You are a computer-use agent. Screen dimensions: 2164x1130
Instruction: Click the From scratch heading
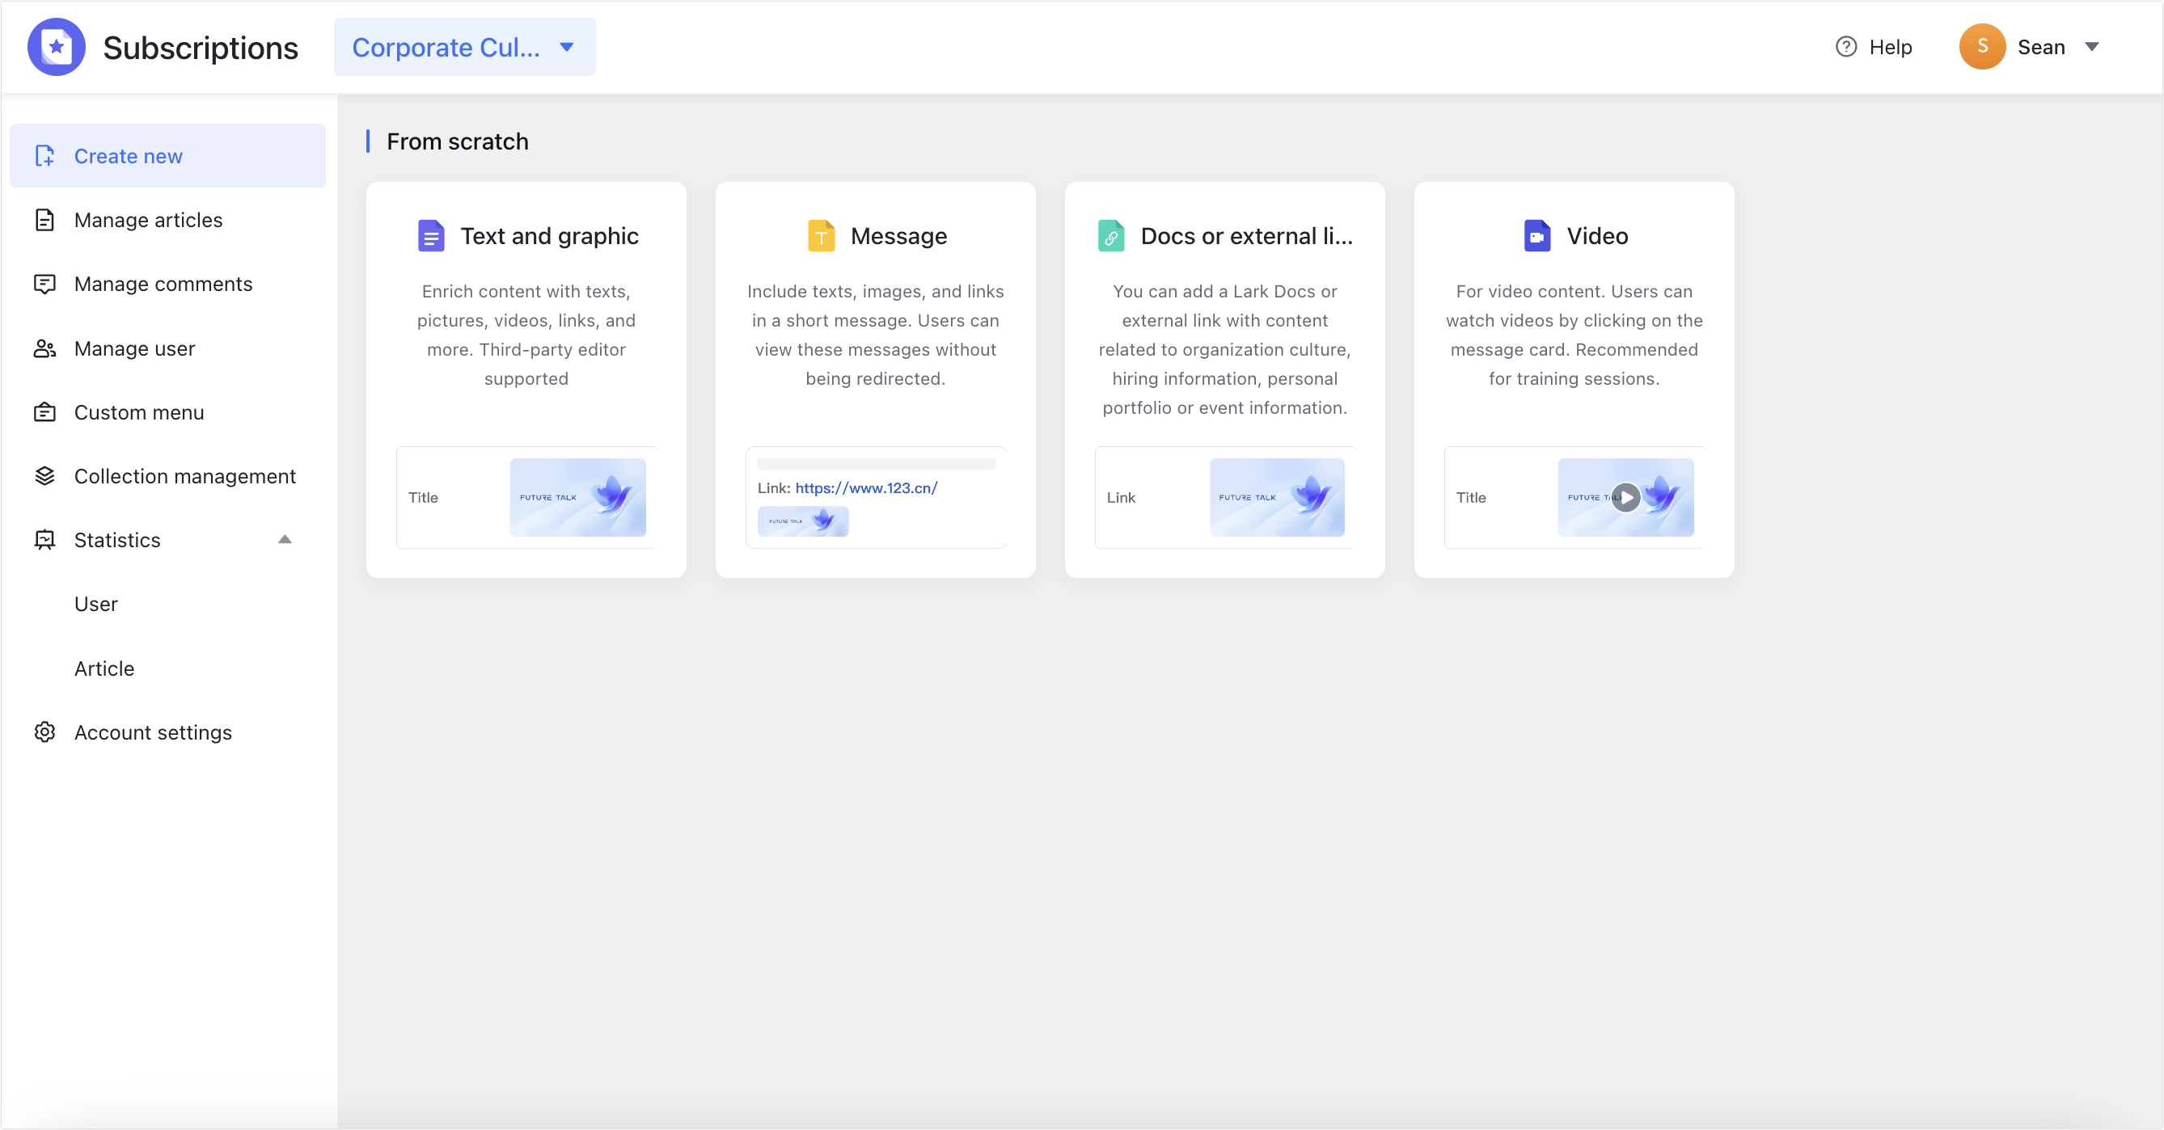tap(457, 141)
